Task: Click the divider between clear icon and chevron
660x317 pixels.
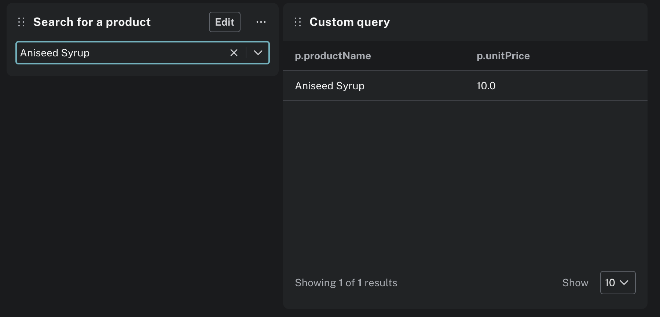Action: point(246,53)
